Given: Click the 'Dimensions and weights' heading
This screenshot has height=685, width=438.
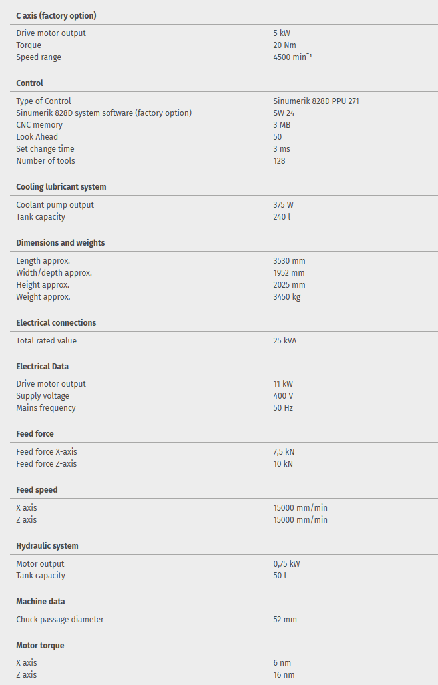Looking at the screenshot, I should (60, 243).
